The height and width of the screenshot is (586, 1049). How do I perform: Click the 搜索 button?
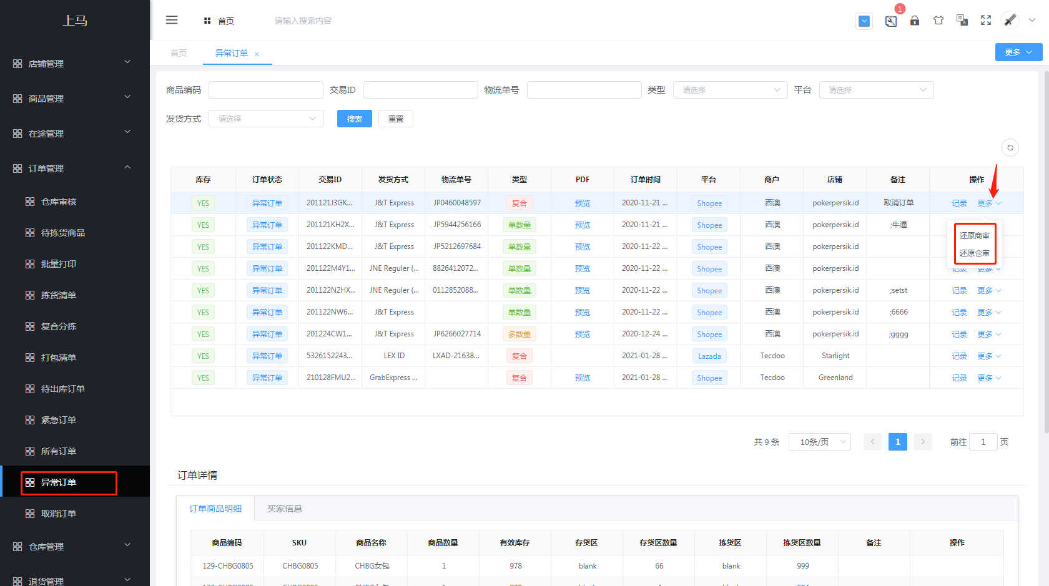coord(355,119)
